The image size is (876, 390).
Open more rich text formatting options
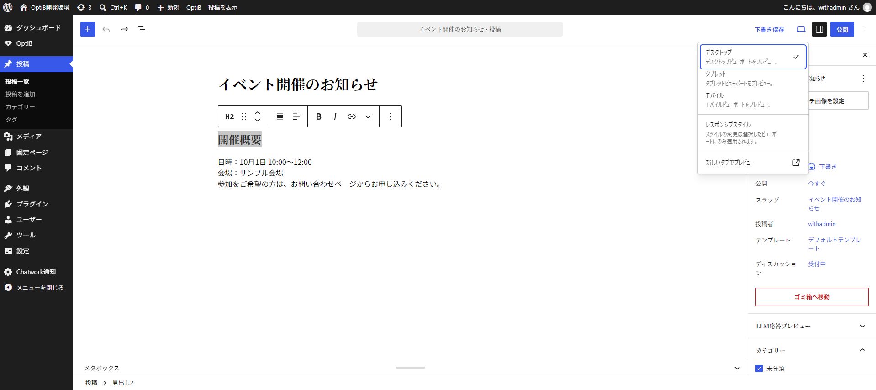368,116
